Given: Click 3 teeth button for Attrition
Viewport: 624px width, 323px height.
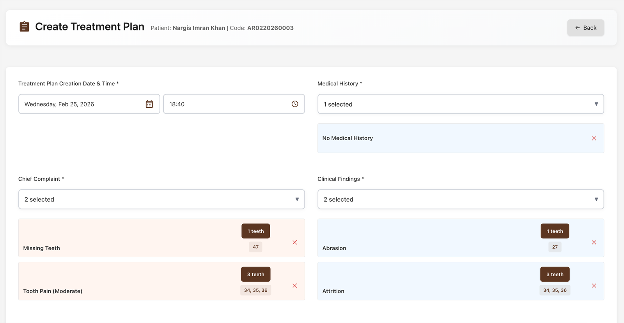Looking at the screenshot, I should coord(555,274).
